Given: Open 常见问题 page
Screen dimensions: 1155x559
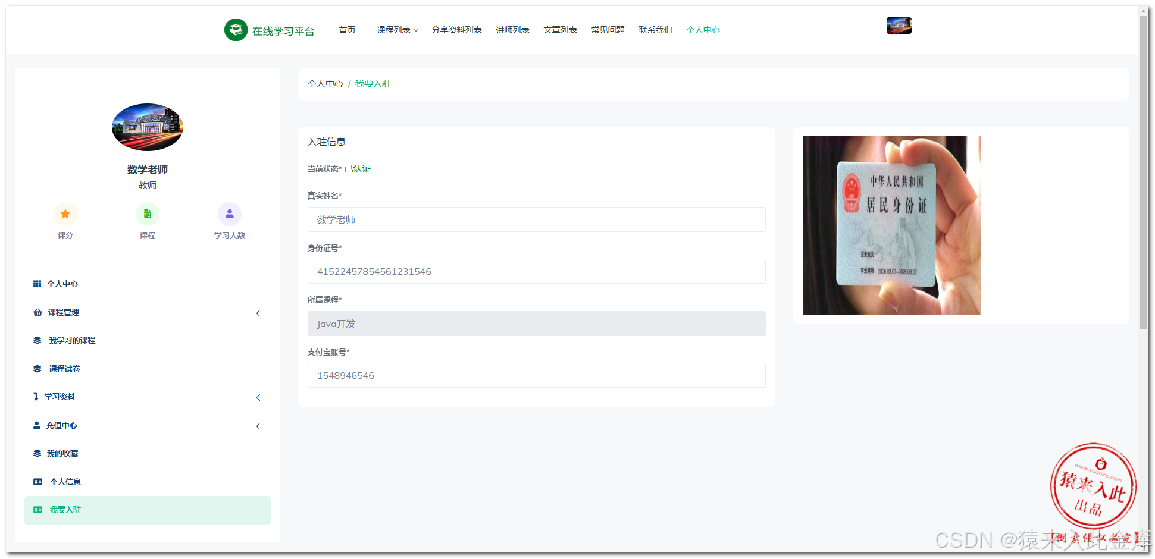Looking at the screenshot, I should (608, 29).
